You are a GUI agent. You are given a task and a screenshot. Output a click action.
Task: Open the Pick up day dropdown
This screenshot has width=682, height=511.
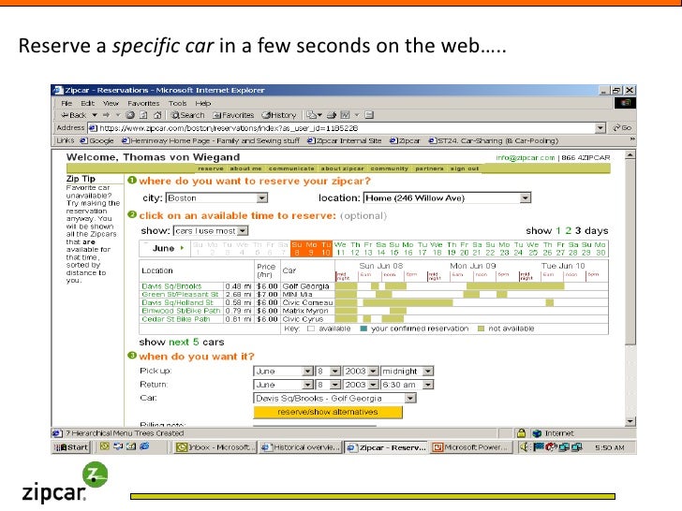click(x=328, y=371)
